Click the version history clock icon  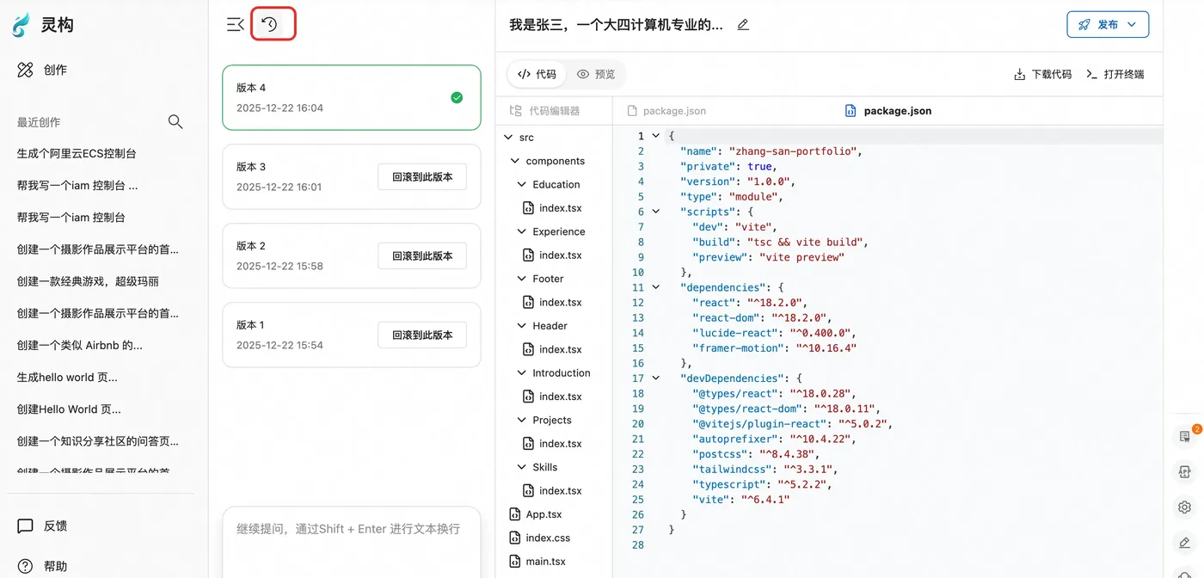tap(270, 24)
